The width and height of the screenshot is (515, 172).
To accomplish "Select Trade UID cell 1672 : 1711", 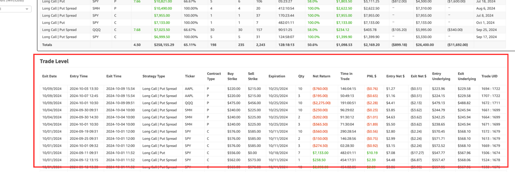I will pos(491,103).
